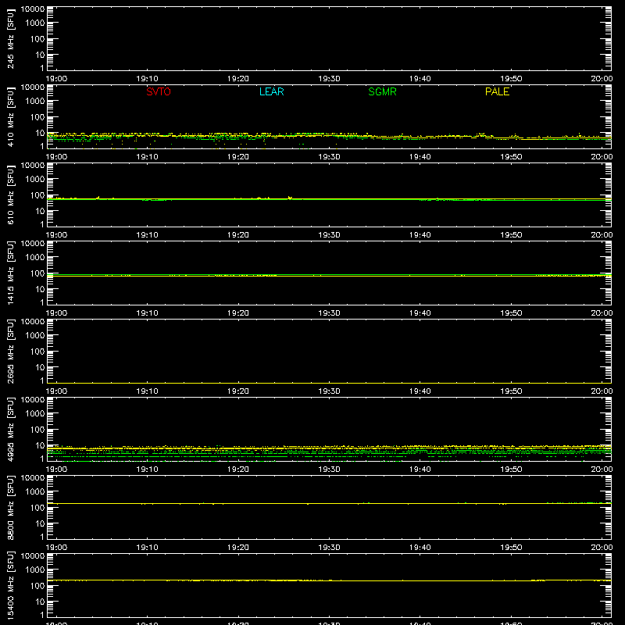Click the green SGMR station legend label
Viewport: 625px width, 625px height.
click(x=382, y=91)
